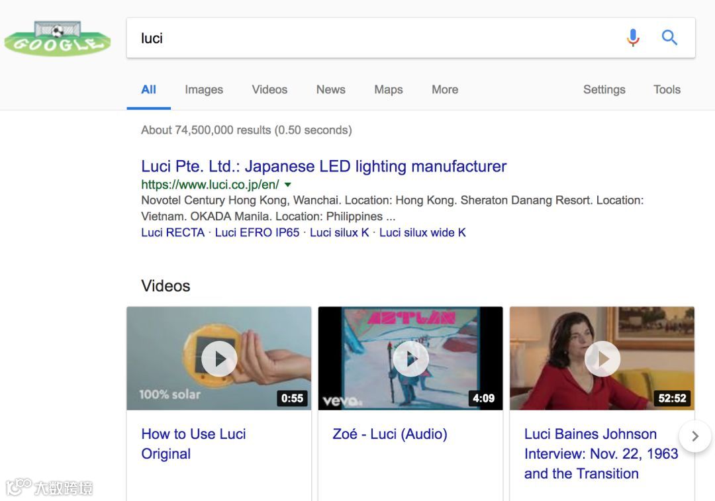Play the Zoé - Luci video

click(x=411, y=359)
